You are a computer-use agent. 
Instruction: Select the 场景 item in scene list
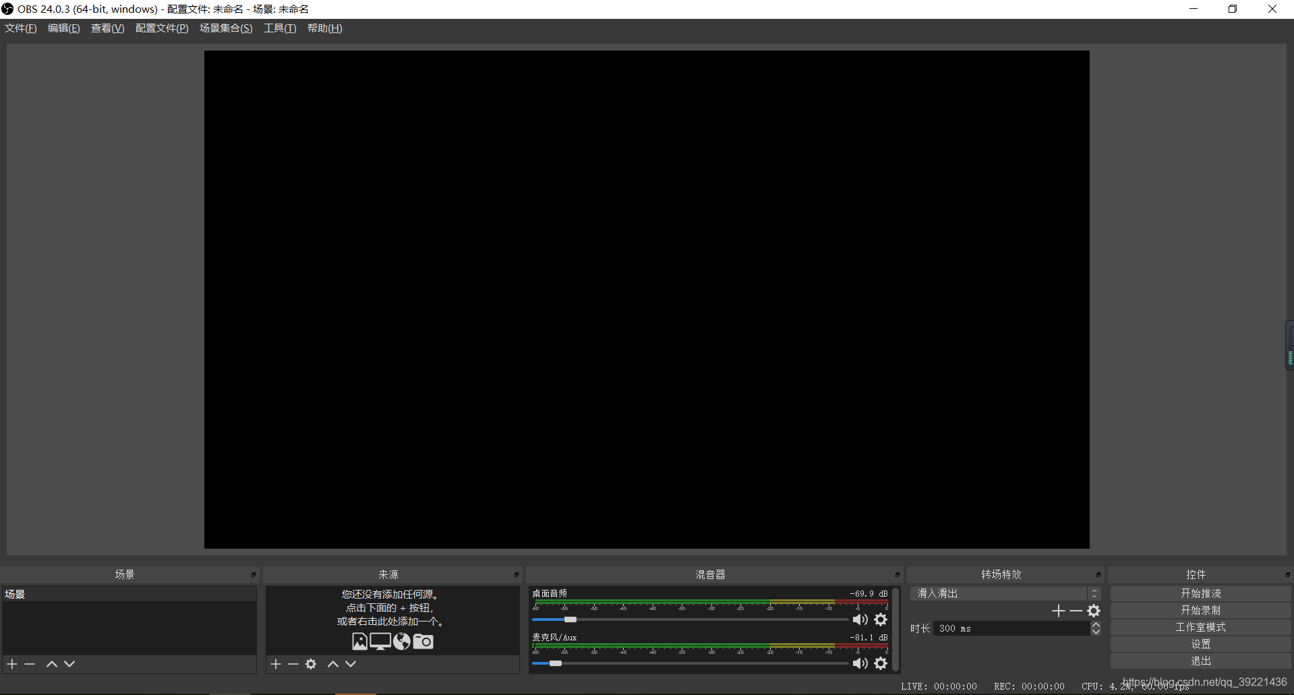pos(129,594)
